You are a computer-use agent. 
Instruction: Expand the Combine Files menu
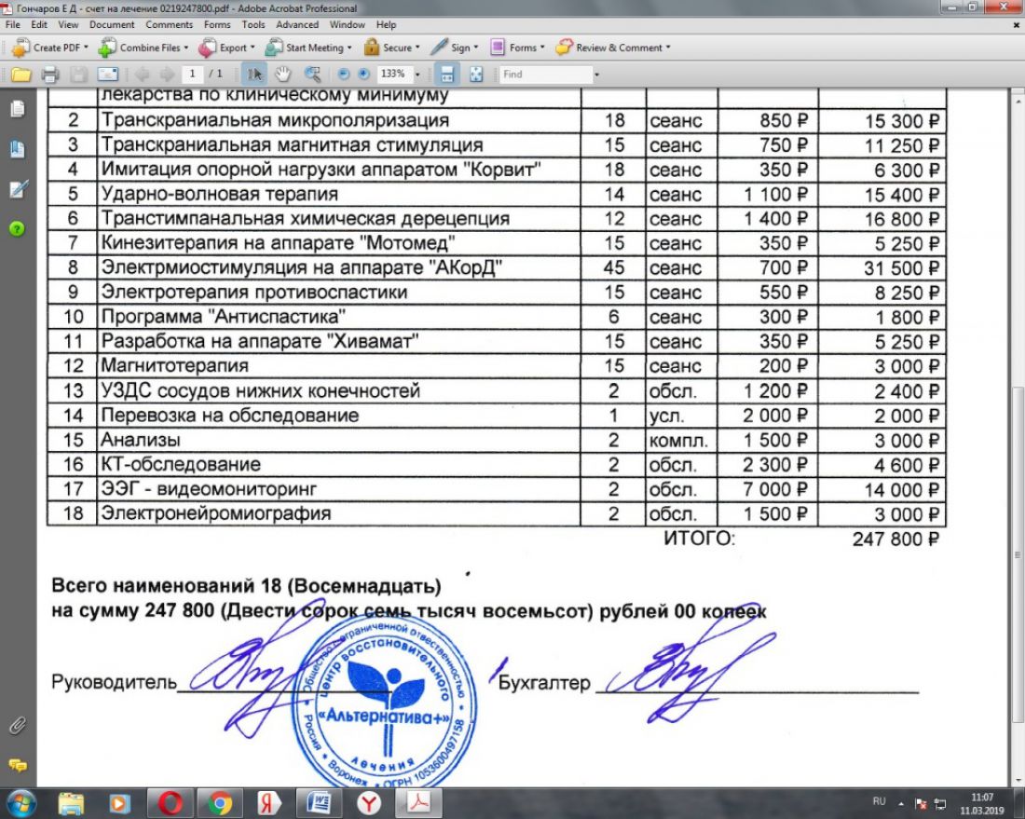pos(143,48)
